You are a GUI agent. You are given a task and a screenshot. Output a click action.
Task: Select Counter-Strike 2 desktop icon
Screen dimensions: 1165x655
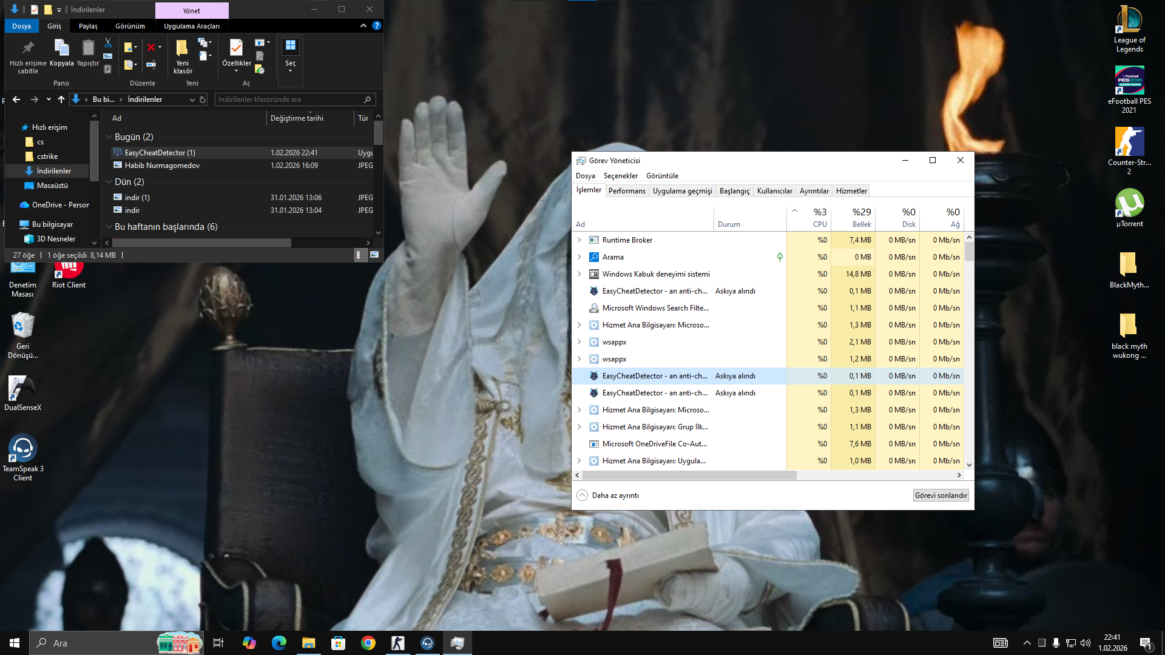1129,151
